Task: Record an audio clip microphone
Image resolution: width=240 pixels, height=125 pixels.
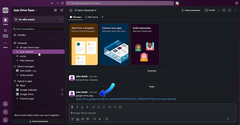Action: 100,119
